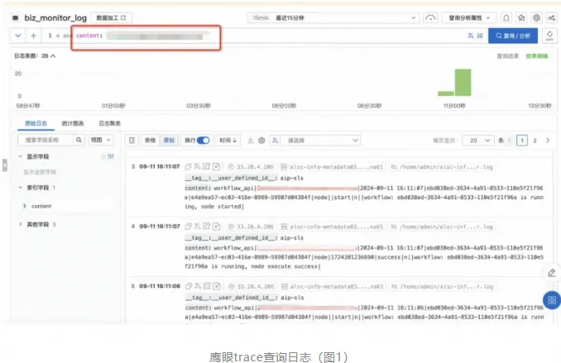
Task: Click the log file path tag on entry 4
Action: (442, 227)
